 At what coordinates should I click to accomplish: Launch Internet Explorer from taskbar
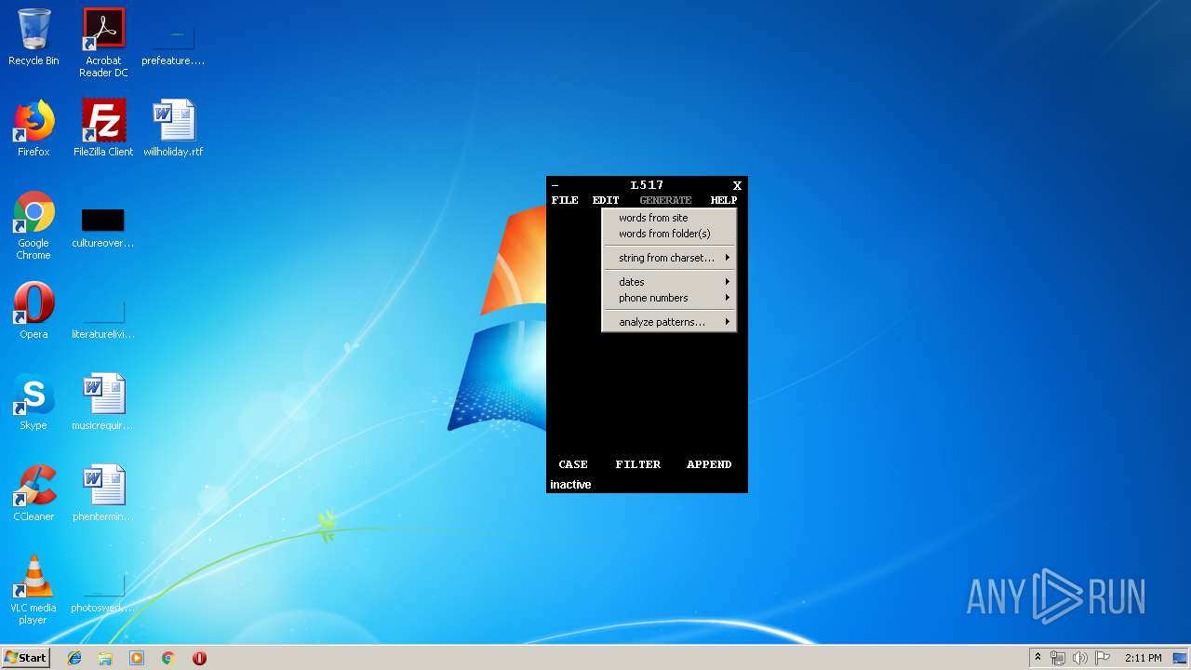pos(74,658)
